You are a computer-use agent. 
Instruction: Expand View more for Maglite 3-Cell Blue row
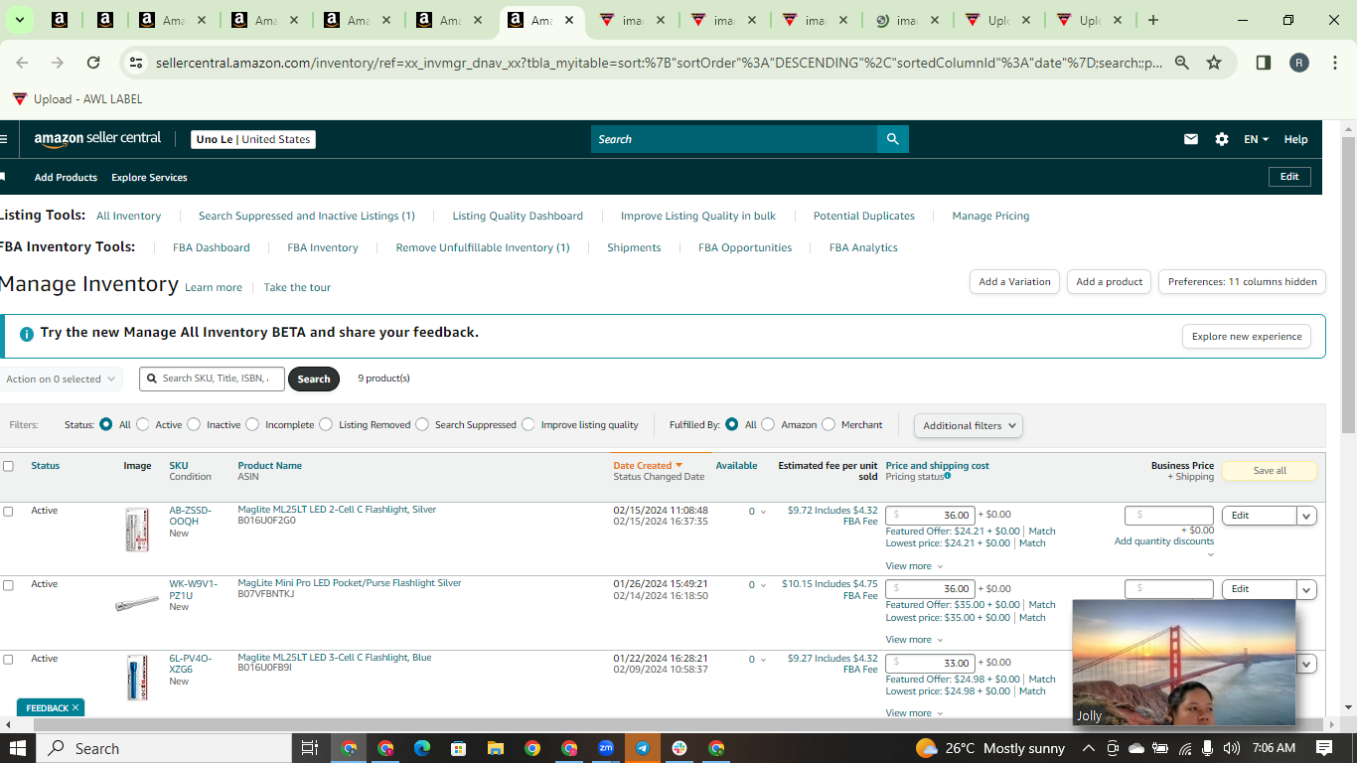914,713
